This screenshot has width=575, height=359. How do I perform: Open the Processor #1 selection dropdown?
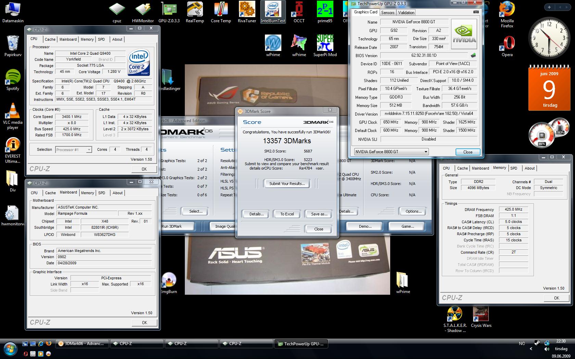[x=74, y=150]
